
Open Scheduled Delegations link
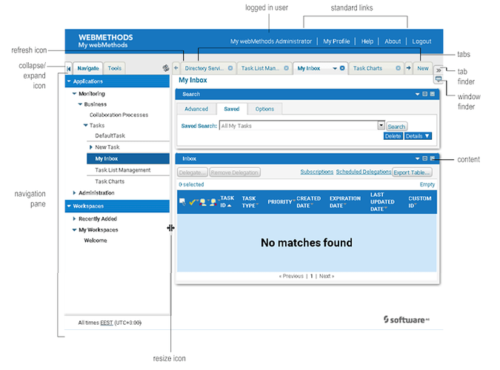point(364,172)
